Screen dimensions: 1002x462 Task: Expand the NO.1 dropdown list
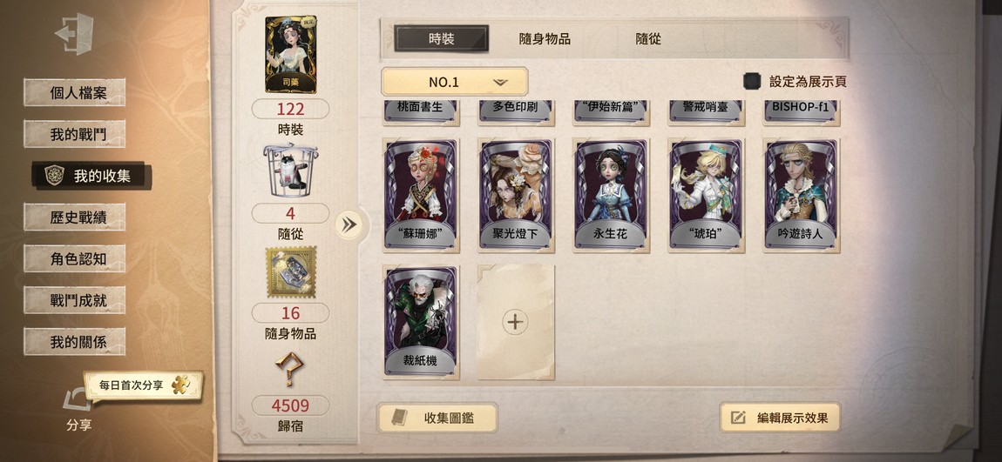tap(454, 82)
